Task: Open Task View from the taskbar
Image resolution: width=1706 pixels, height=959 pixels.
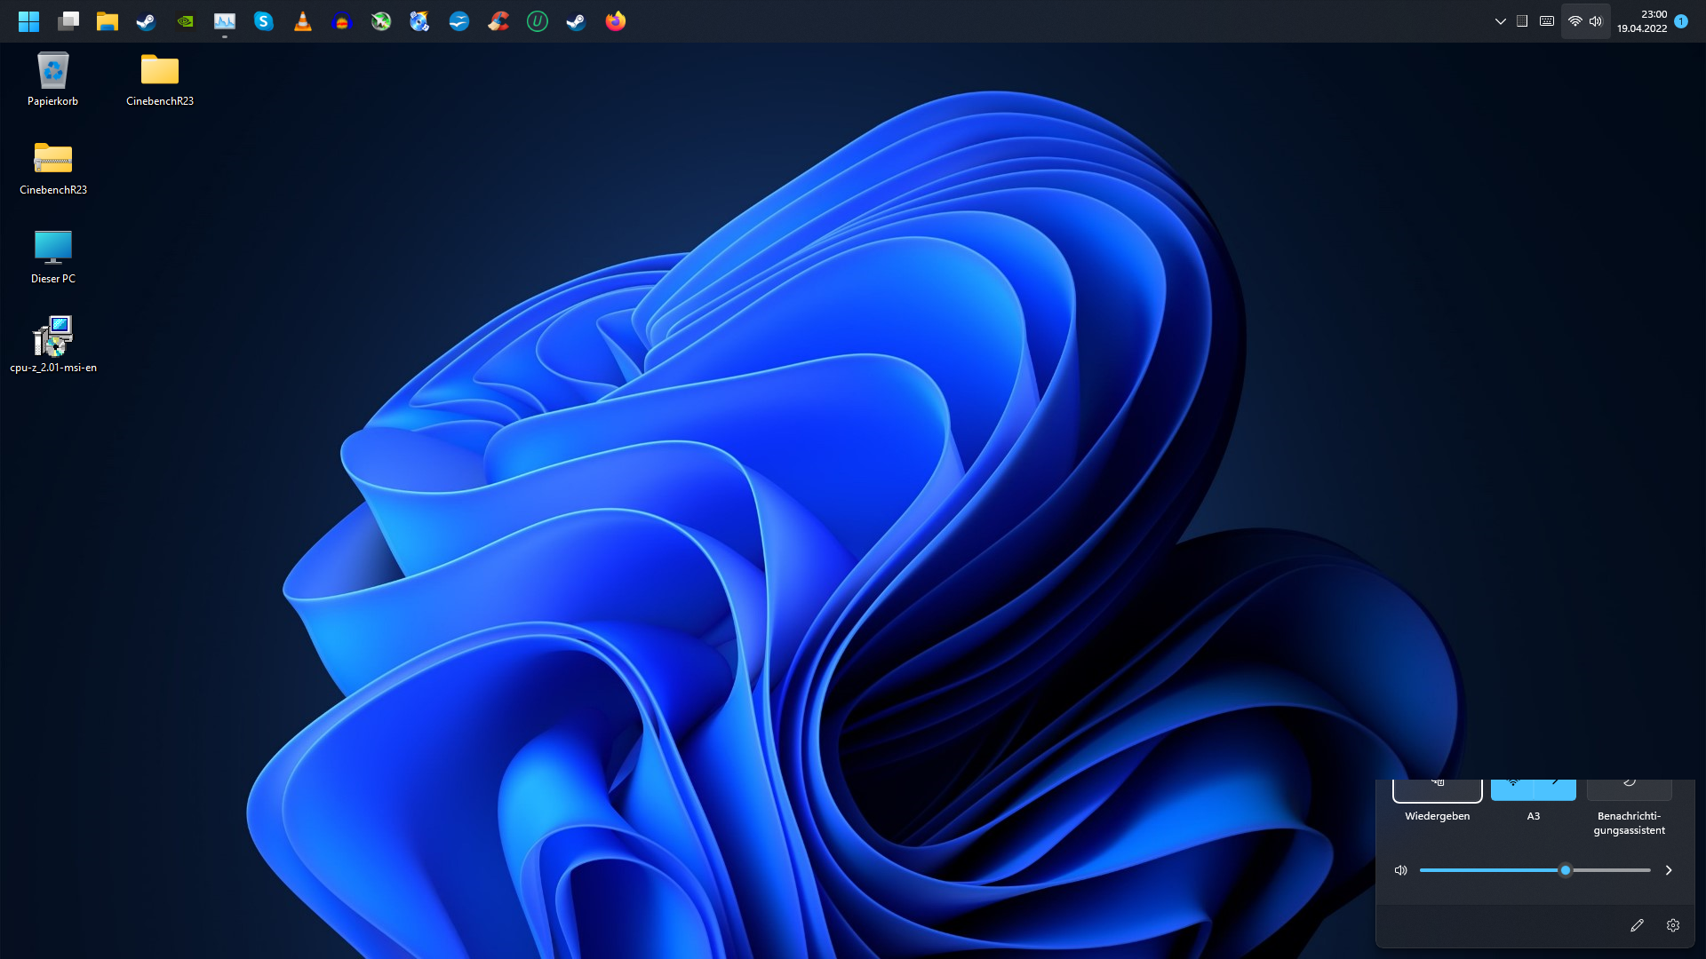Action: [68, 21]
